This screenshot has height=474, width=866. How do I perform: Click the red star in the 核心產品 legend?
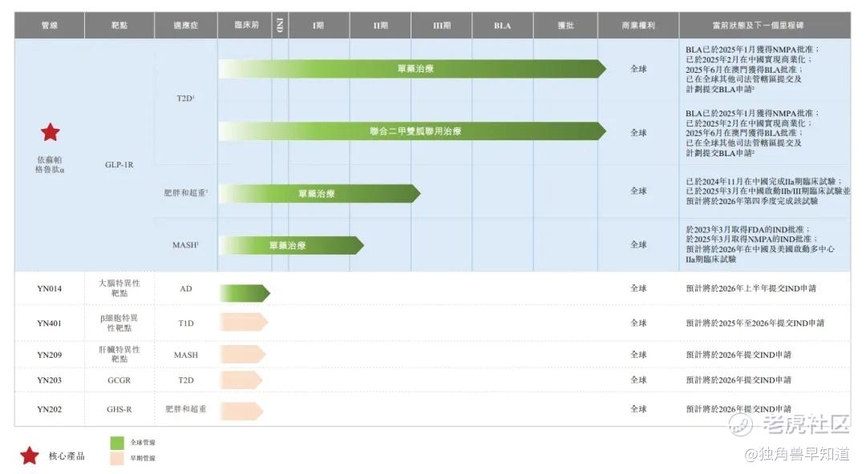pyautogui.click(x=30, y=456)
